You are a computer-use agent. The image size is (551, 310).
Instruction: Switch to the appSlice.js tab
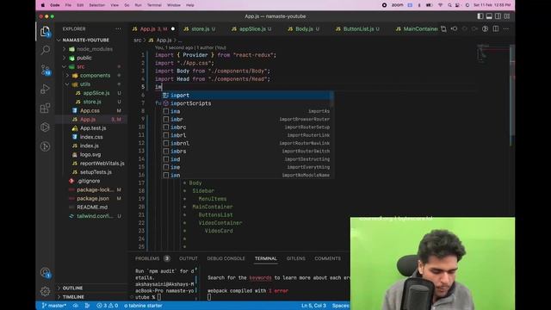tap(251, 28)
